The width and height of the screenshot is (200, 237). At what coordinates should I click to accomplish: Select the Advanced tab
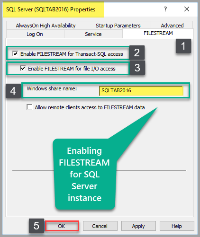tap(172, 26)
